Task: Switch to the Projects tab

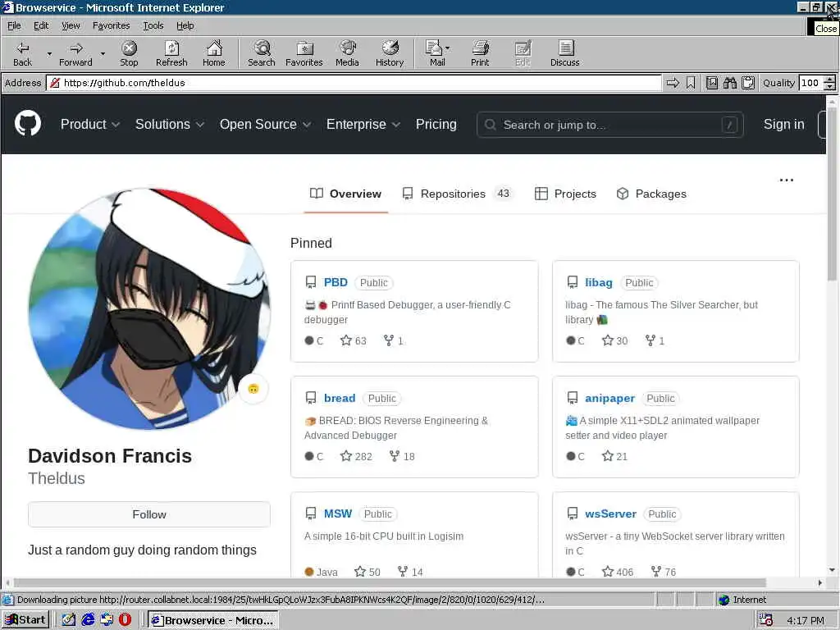Action: coord(565,194)
